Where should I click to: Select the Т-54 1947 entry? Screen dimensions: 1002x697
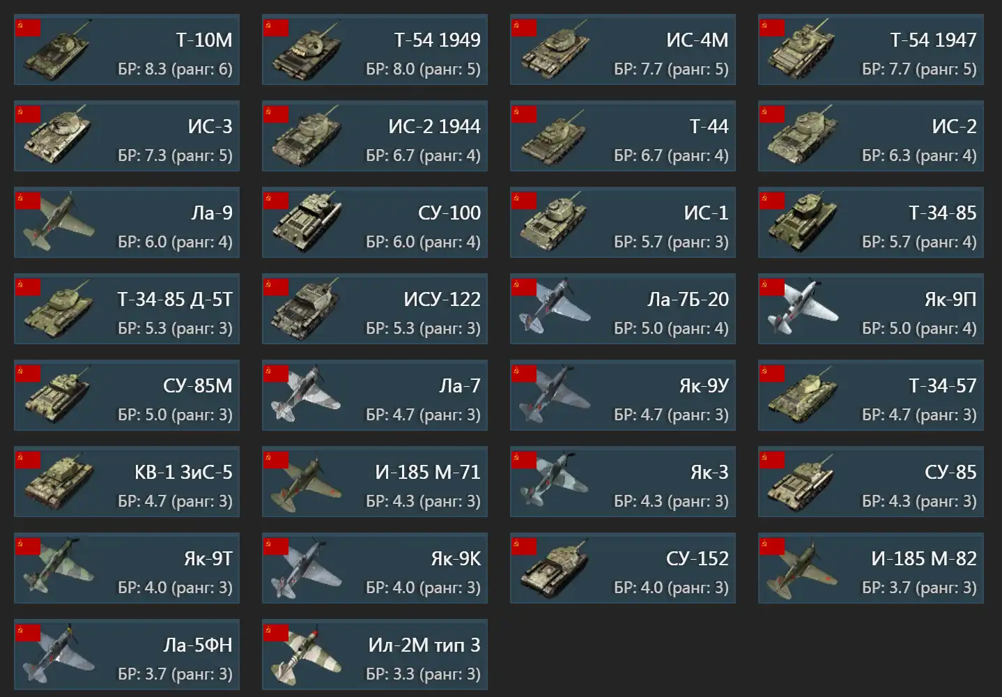click(x=871, y=49)
